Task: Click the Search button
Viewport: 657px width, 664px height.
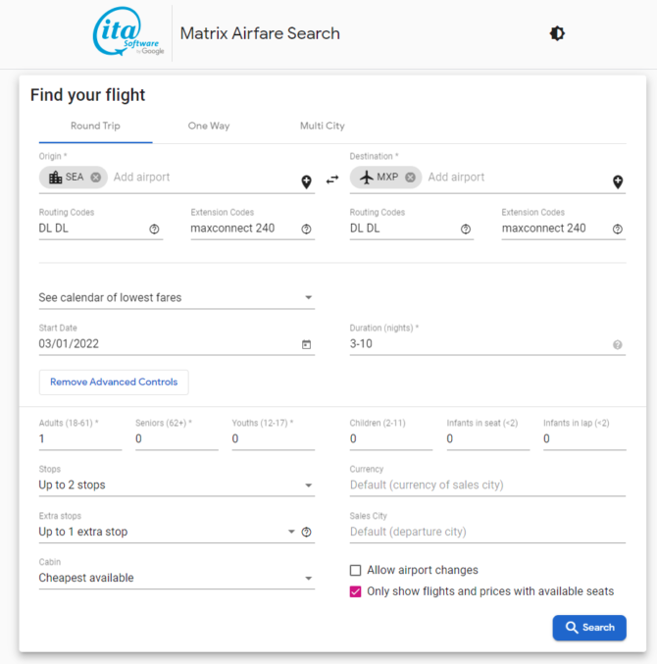Action: coord(589,628)
